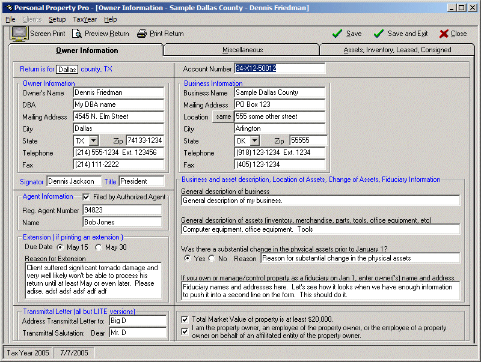Switch to the Miscellaneous tab
This screenshot has width=481, height=362.
242,50
